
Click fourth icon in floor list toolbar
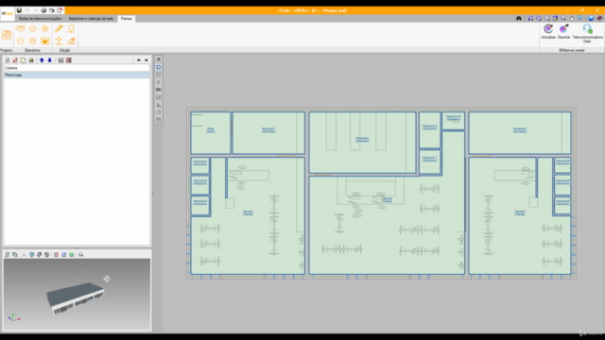point(31,60)
